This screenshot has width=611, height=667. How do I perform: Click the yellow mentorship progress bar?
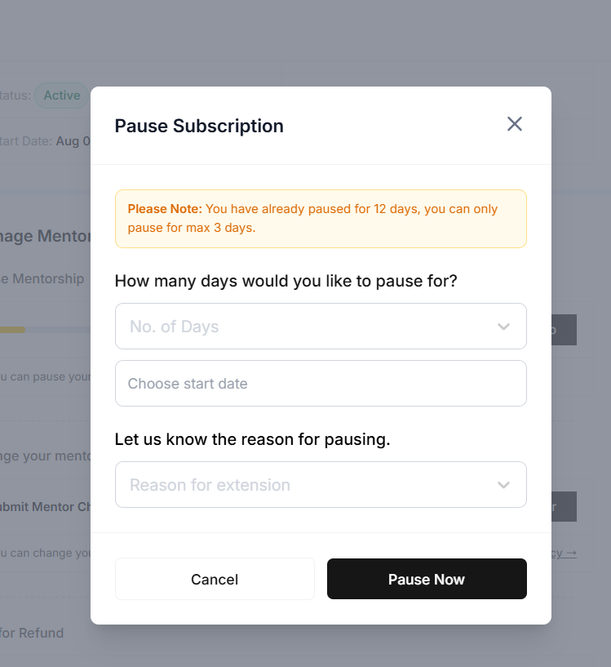12,330
